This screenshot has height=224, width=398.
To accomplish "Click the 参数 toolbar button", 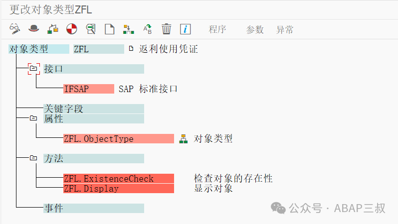I will pyautogui.click(x=255, y=30).
